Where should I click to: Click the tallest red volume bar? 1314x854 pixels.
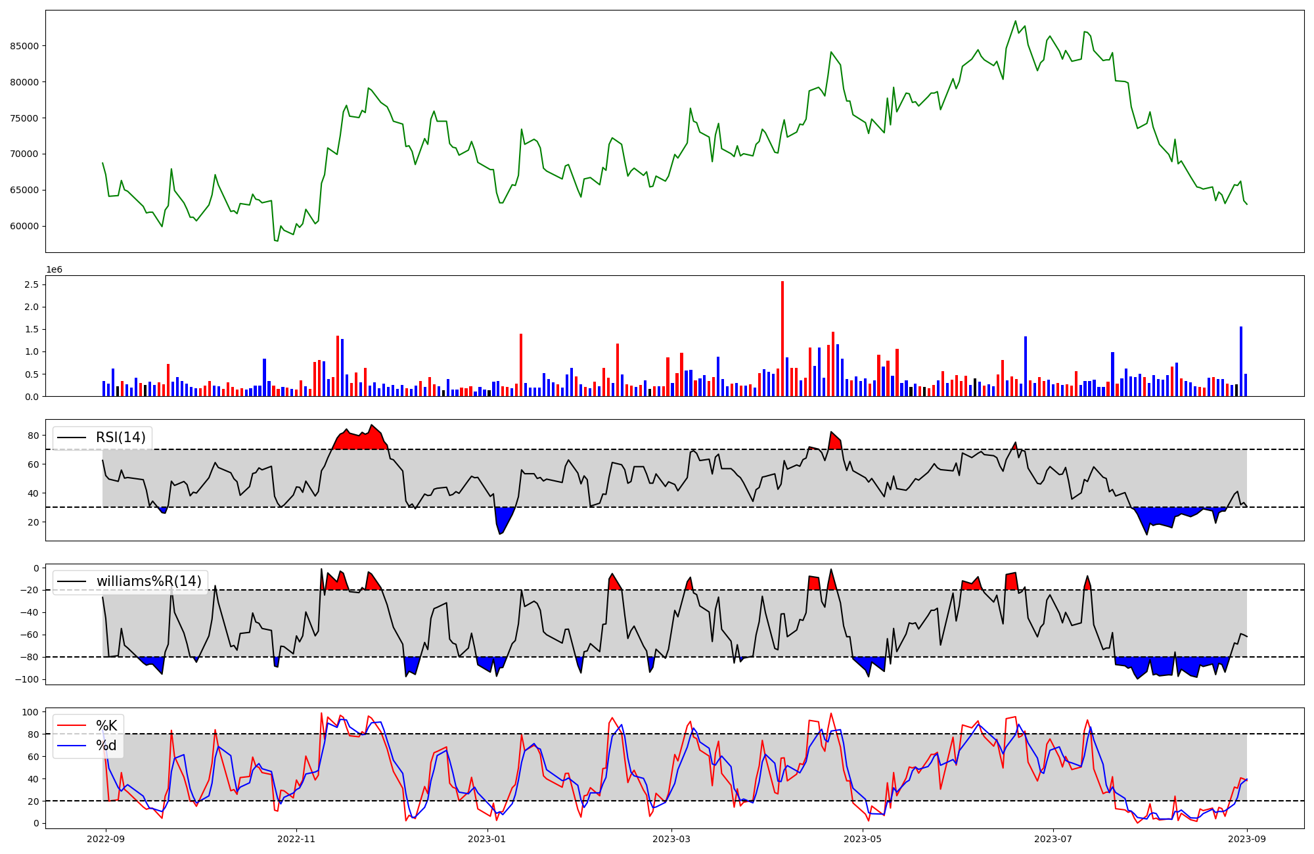(782, 338)
